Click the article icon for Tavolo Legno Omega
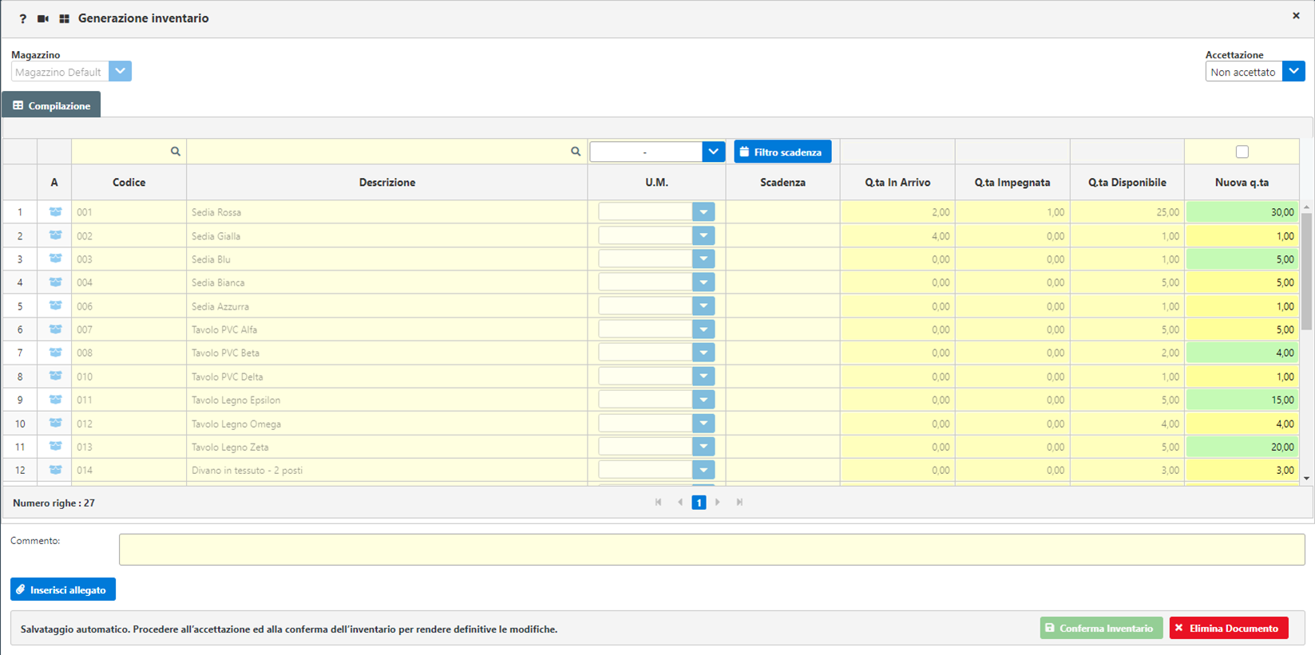The image size is (1315, 655). tap(55, 423)
